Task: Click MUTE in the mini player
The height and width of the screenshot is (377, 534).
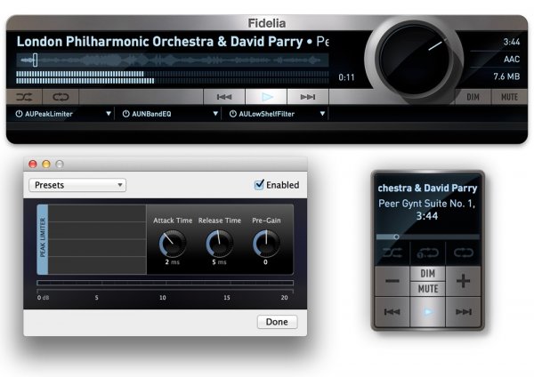Action: tap(428, 289)
